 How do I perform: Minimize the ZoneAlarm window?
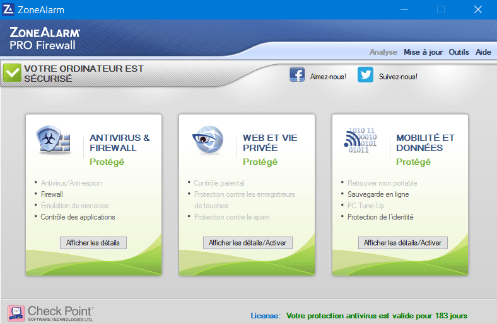(x=404, y=9)
